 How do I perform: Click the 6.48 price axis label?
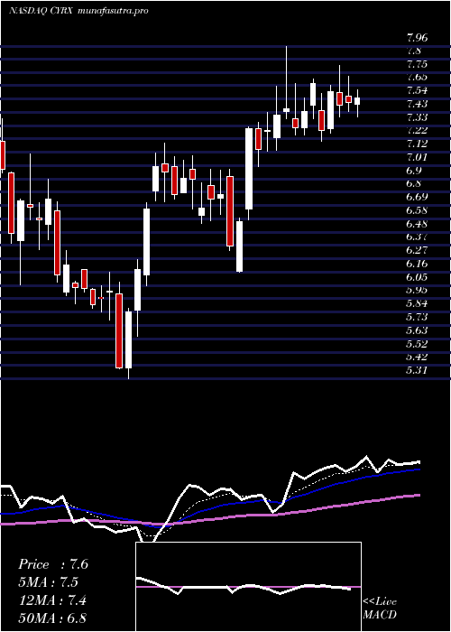(x=417, y=224)
